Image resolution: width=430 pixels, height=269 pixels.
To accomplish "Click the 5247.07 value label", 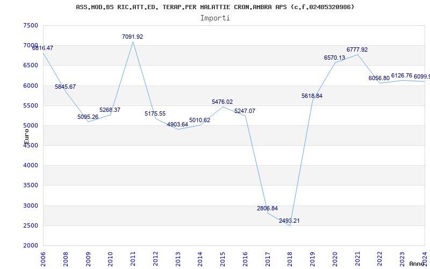I will pyautogui.click(x=245, y=111).
